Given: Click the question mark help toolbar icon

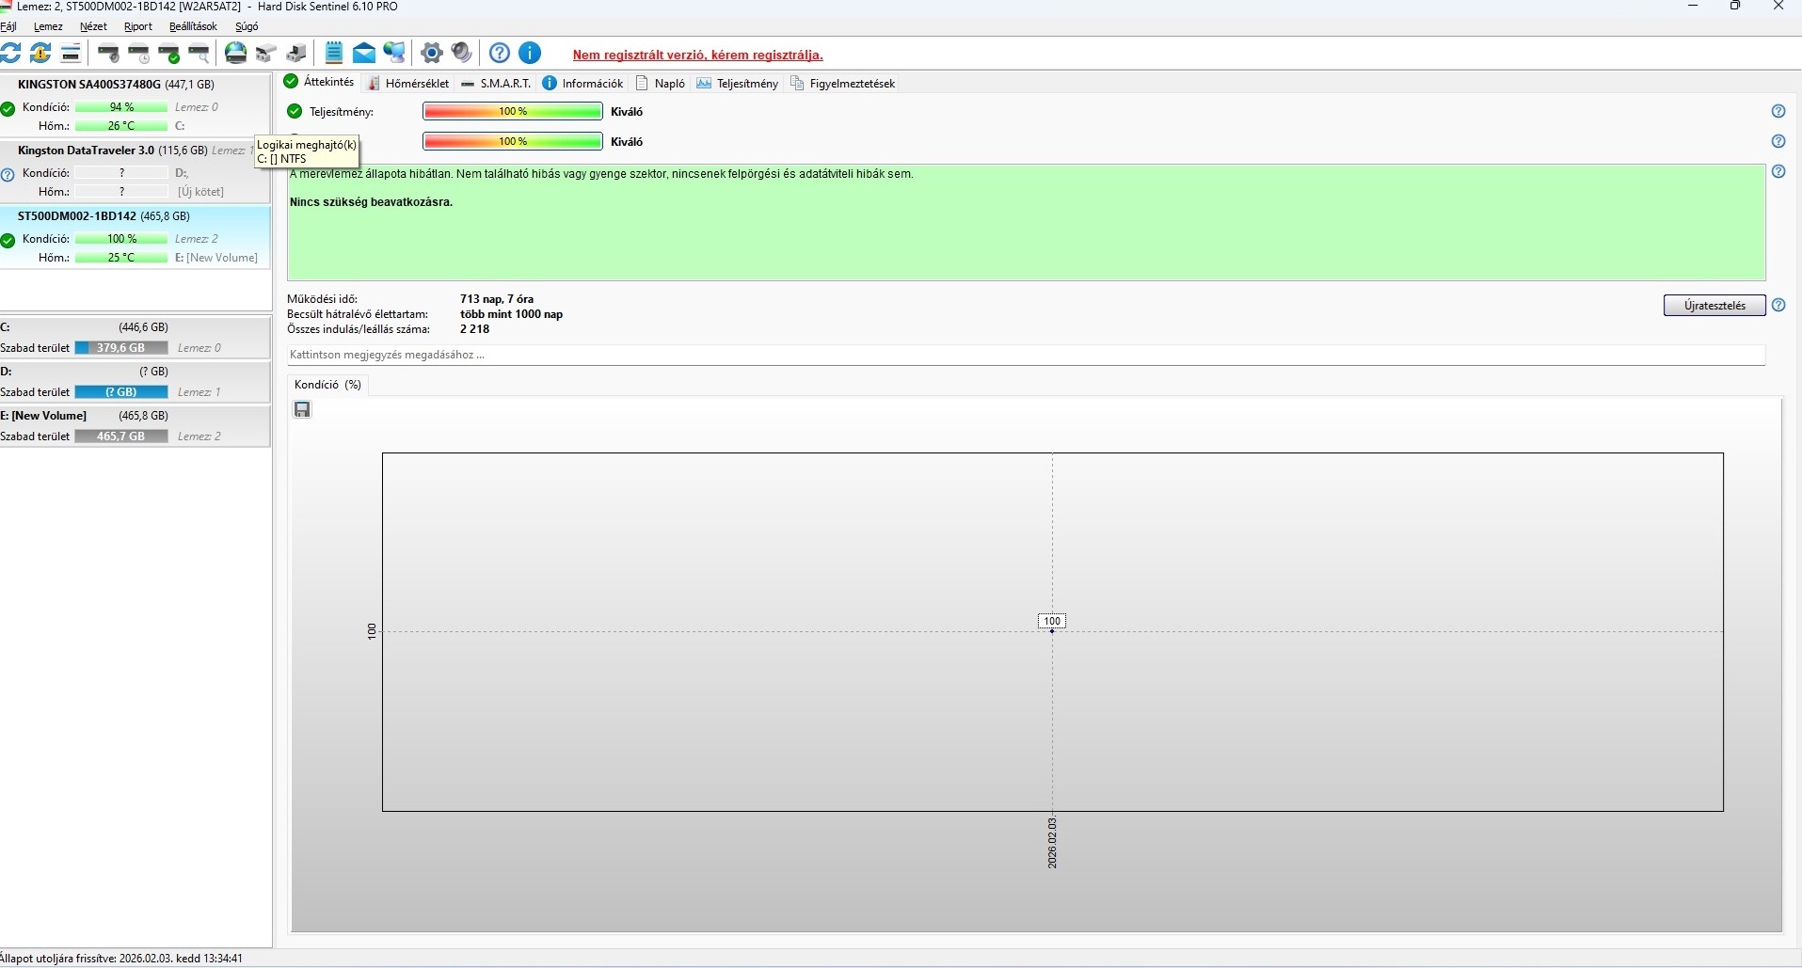Looking at the screenshot, I should click(x=500, y=53).
